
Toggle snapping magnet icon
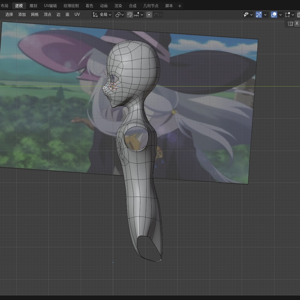(130, 15)
